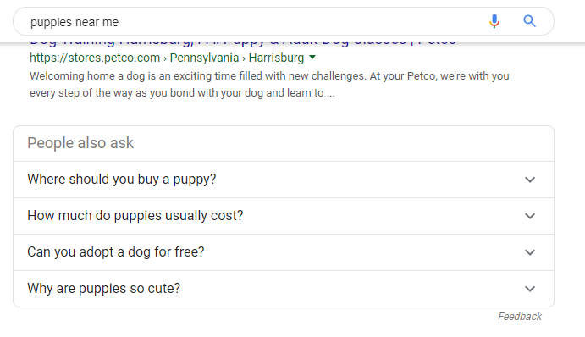This screenshot has height=337, width=585.
Task: Choose the 'Why are puppies so cute?' question text
Action: point(104,289)
